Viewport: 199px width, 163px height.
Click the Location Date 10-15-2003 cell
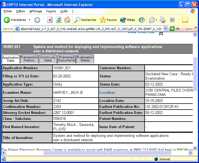click(169, 101)
